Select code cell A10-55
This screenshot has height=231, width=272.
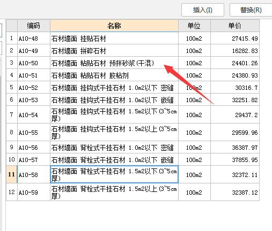point(34,133)
